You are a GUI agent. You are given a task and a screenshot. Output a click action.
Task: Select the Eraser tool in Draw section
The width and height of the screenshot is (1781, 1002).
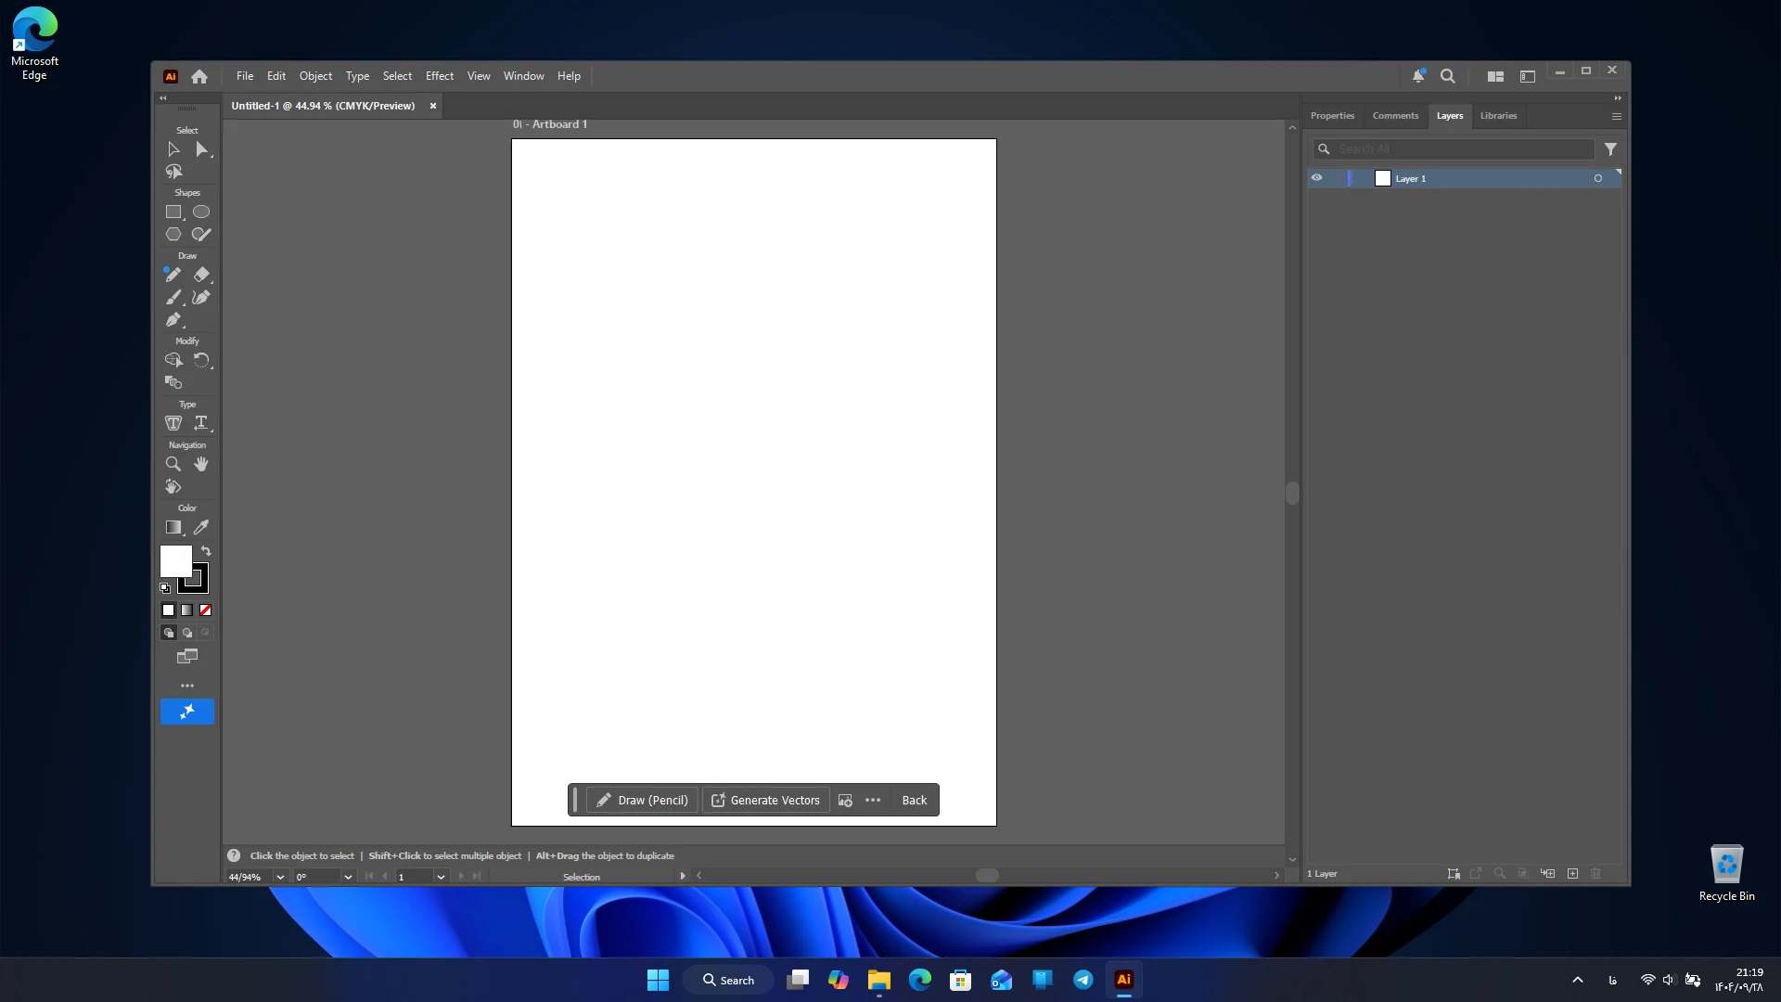click(201, 275)
